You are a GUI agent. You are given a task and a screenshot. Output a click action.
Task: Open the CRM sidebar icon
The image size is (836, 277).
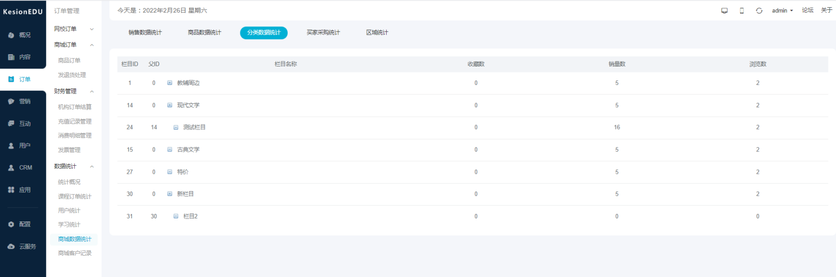click(11, 168)
